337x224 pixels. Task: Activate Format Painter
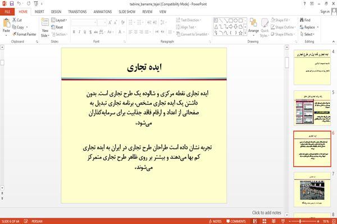24,34
